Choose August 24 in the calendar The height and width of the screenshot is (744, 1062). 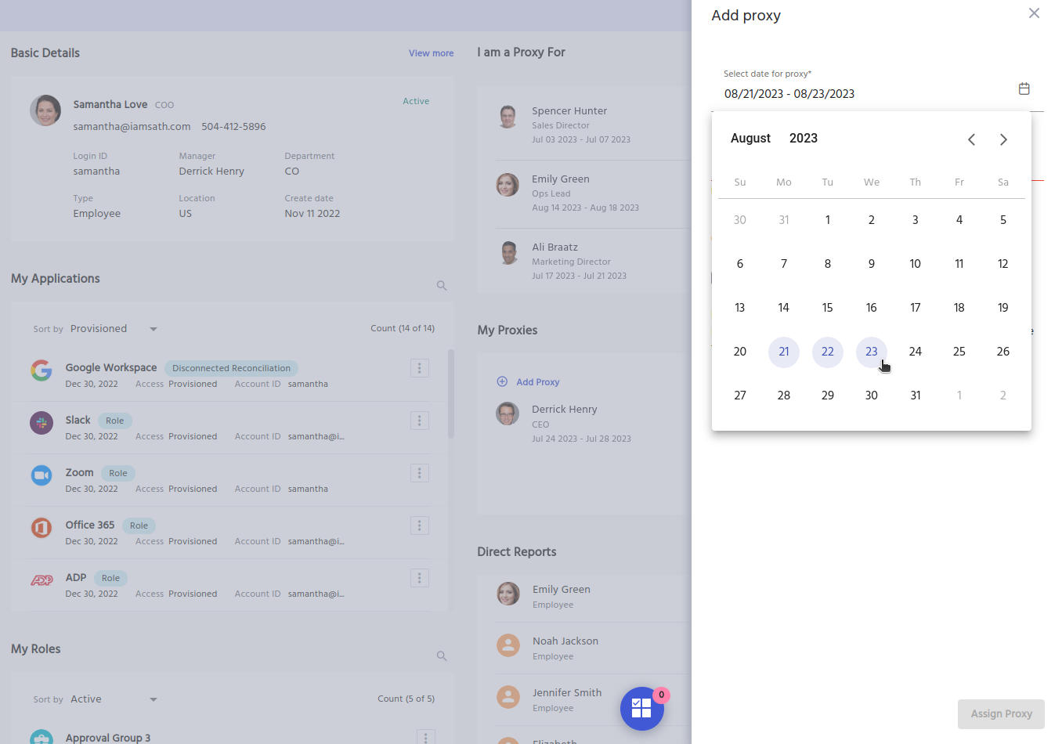coord(916,352)
